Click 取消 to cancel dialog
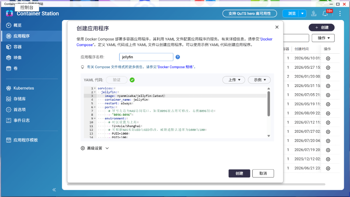The height and width of the screenshot is (197, 350). [263, 173]
